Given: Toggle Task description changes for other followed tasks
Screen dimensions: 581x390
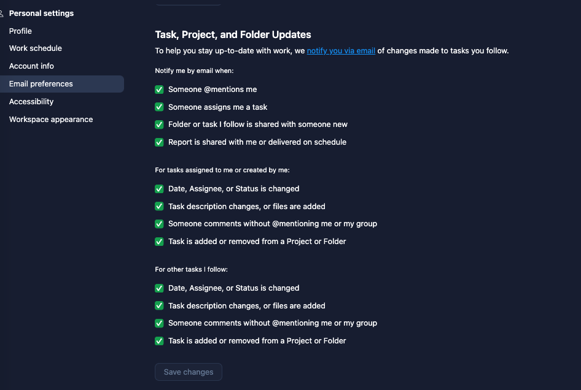Looking at the screenshot, I should pos(159,306).
